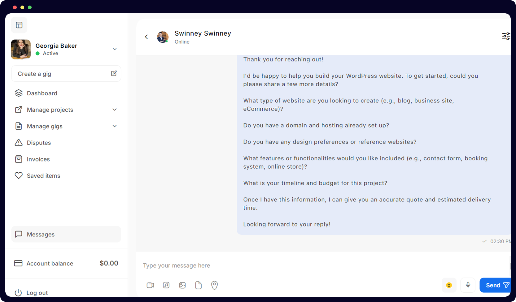Click the Account balance card icon

[x=18, y=263]
